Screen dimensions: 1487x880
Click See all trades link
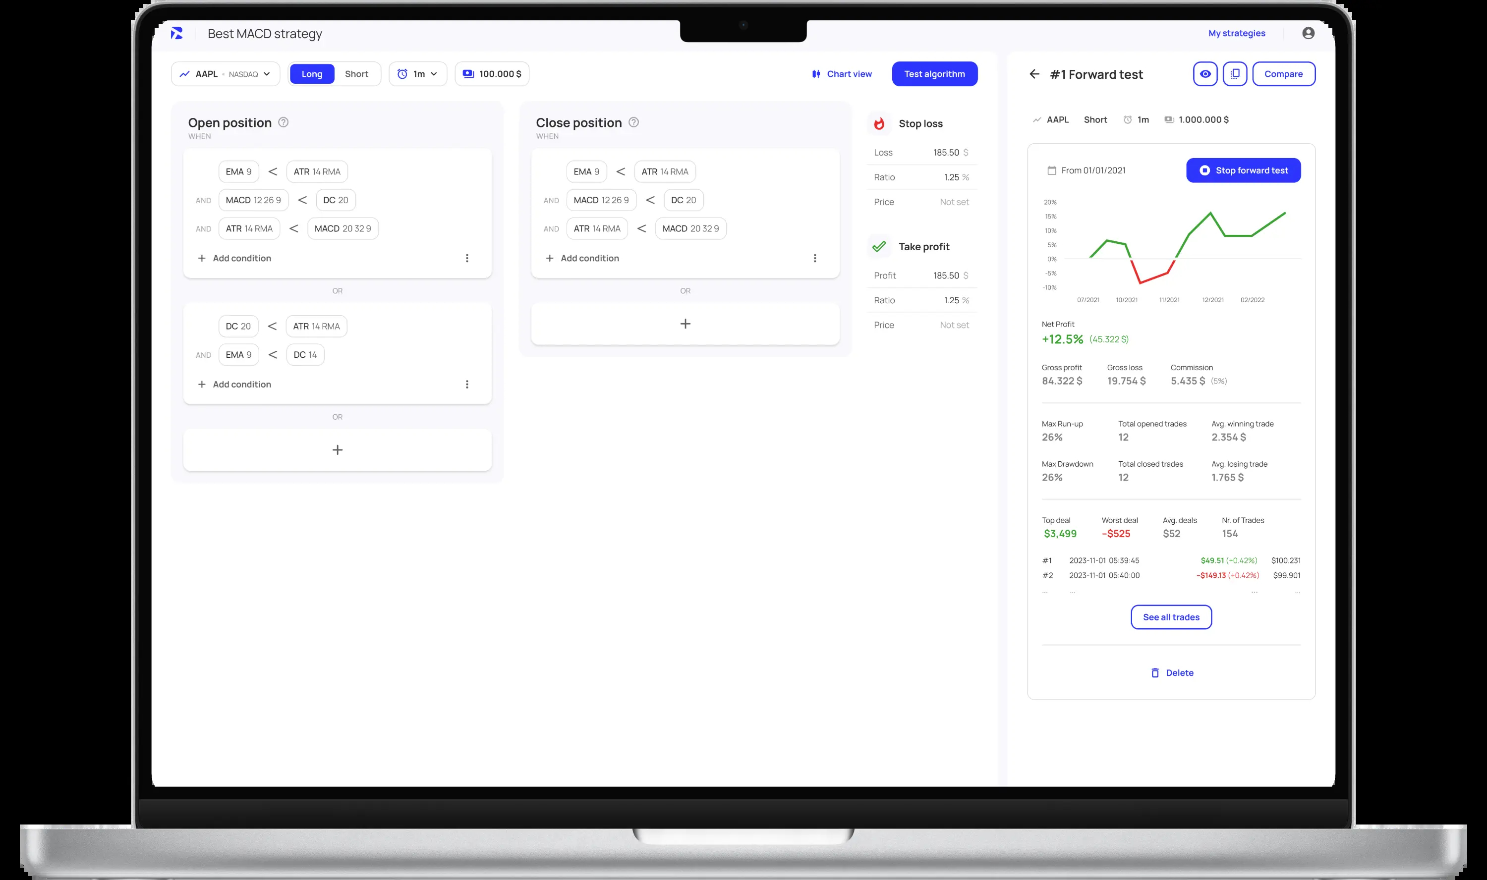point(1171,617)
